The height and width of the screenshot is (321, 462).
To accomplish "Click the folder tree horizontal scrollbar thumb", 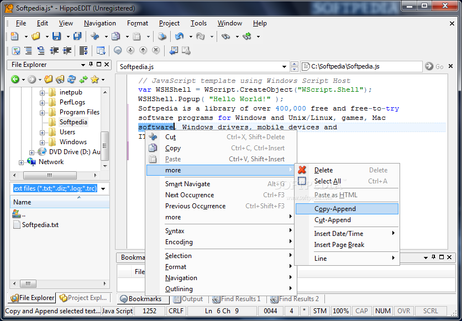I will (50, 175).
